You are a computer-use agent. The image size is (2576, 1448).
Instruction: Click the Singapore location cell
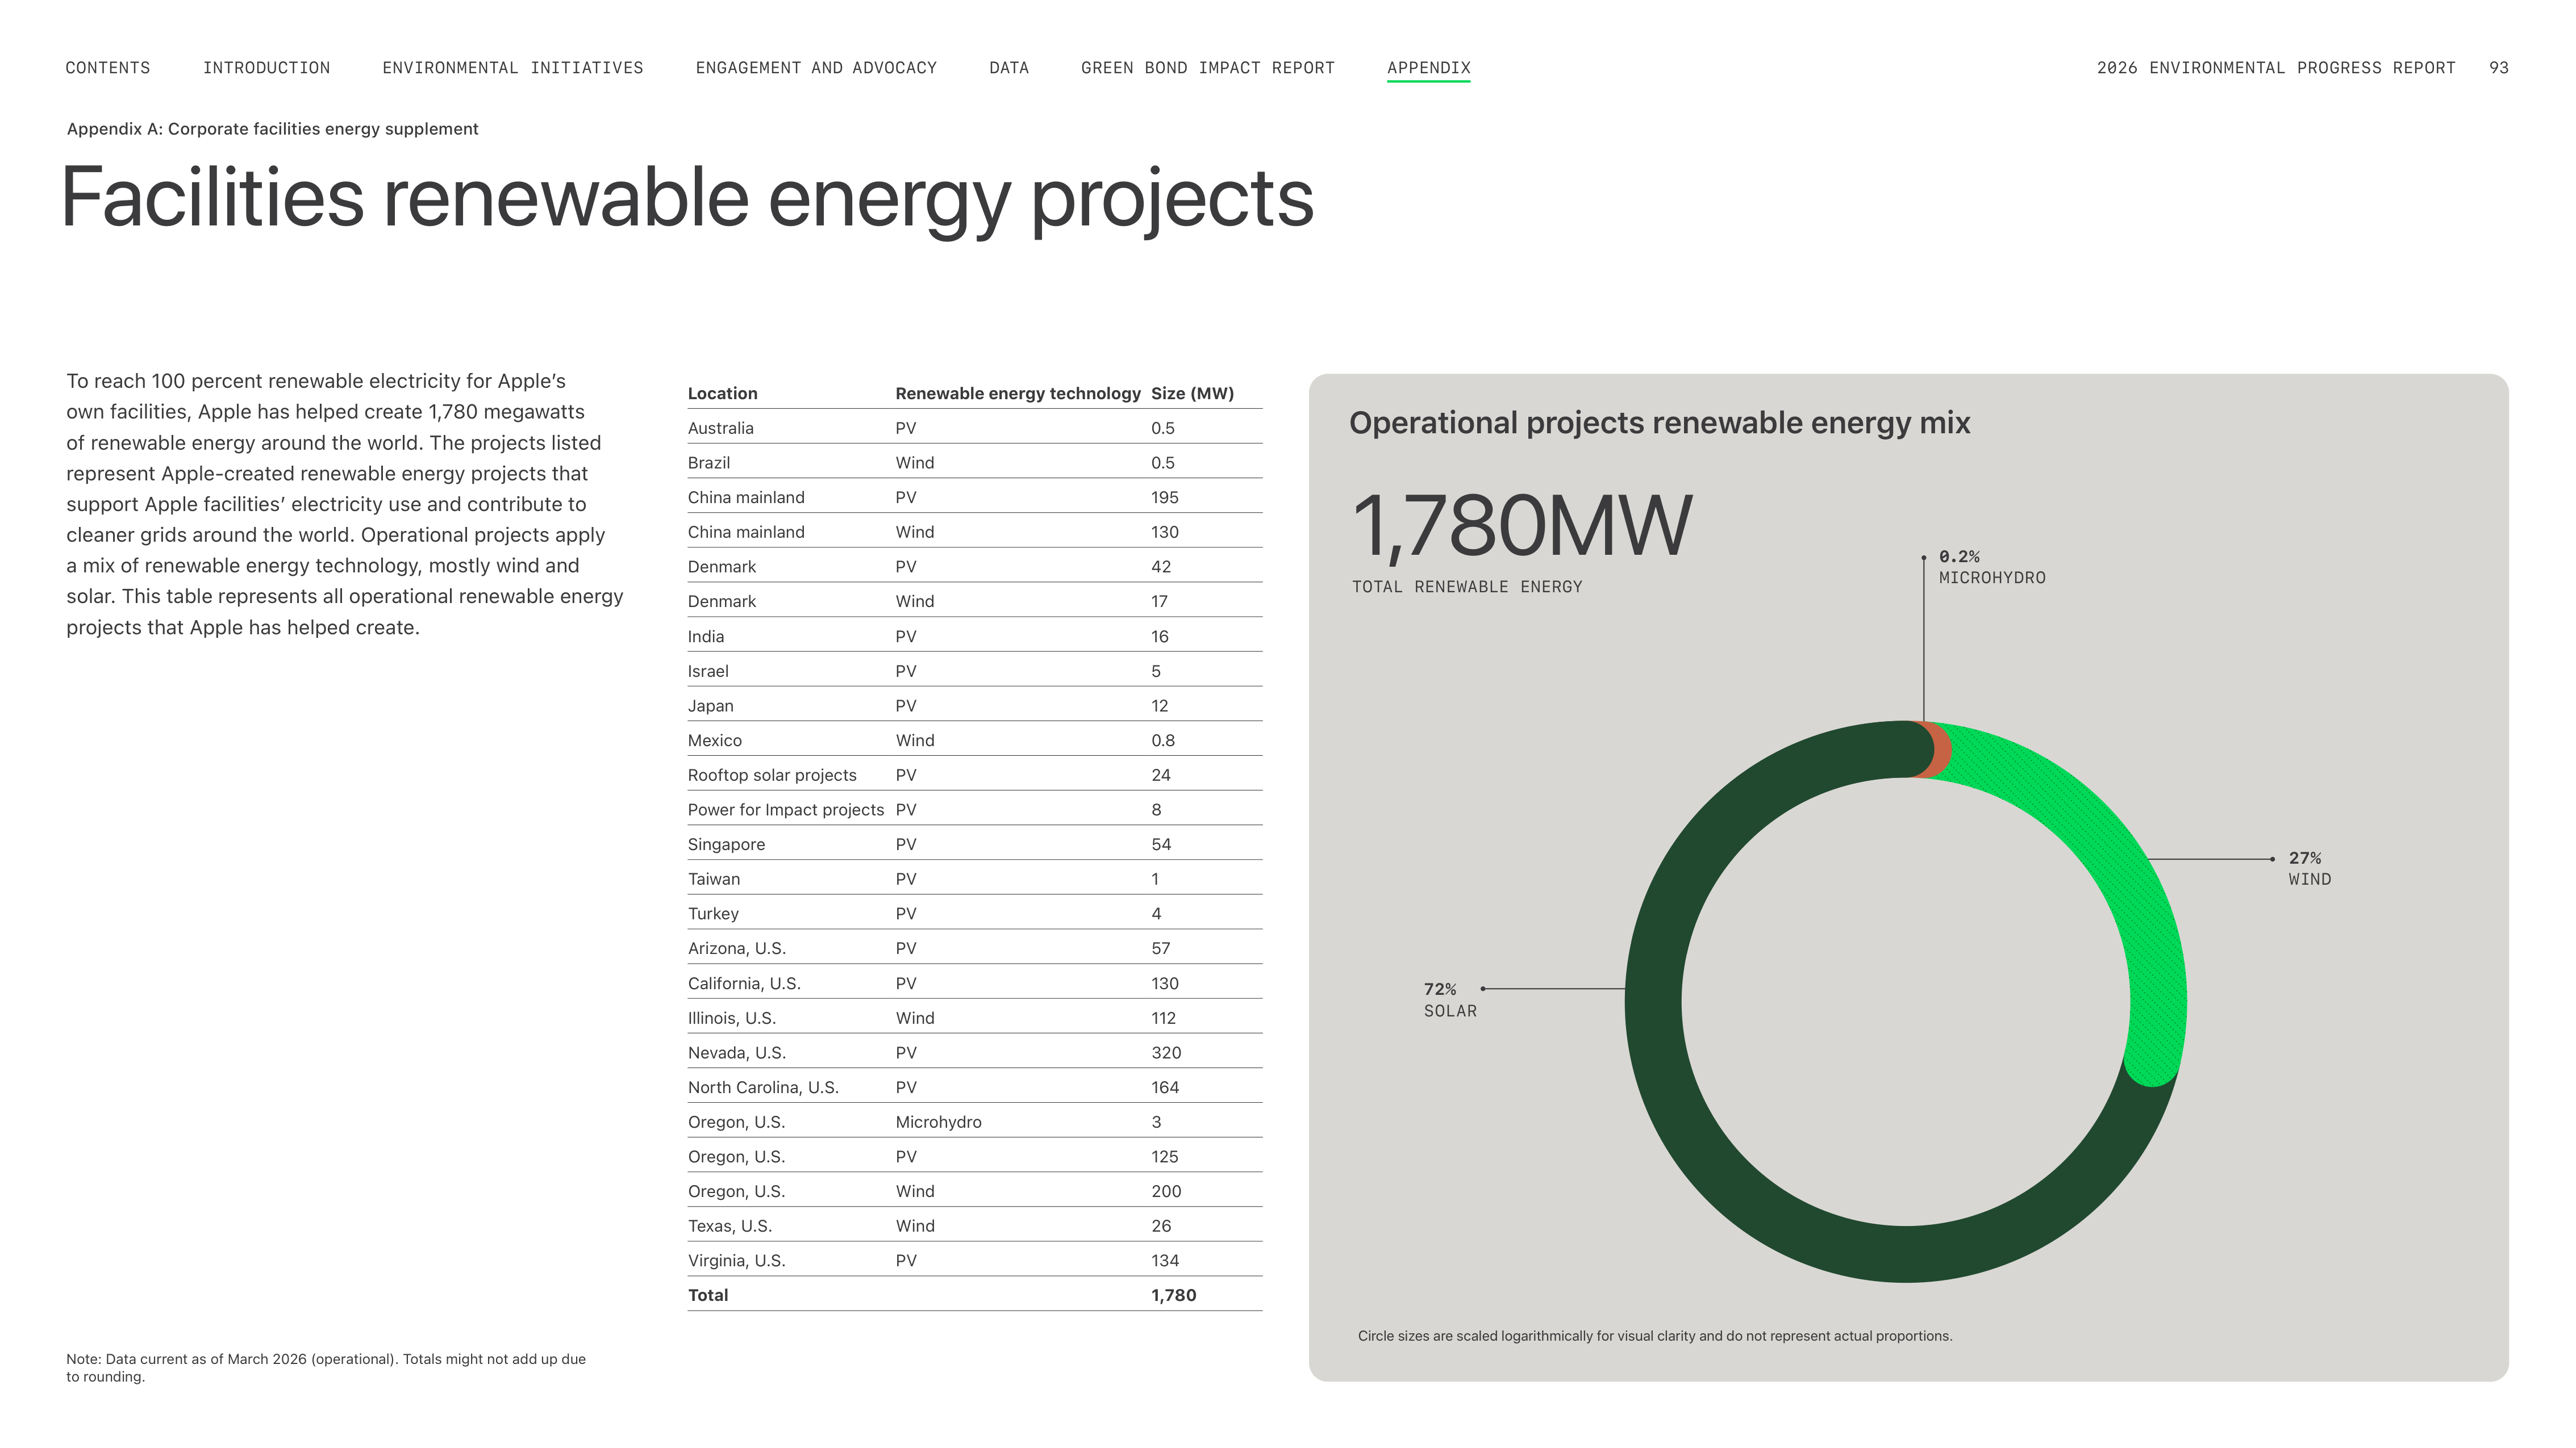tap(726, 844)
